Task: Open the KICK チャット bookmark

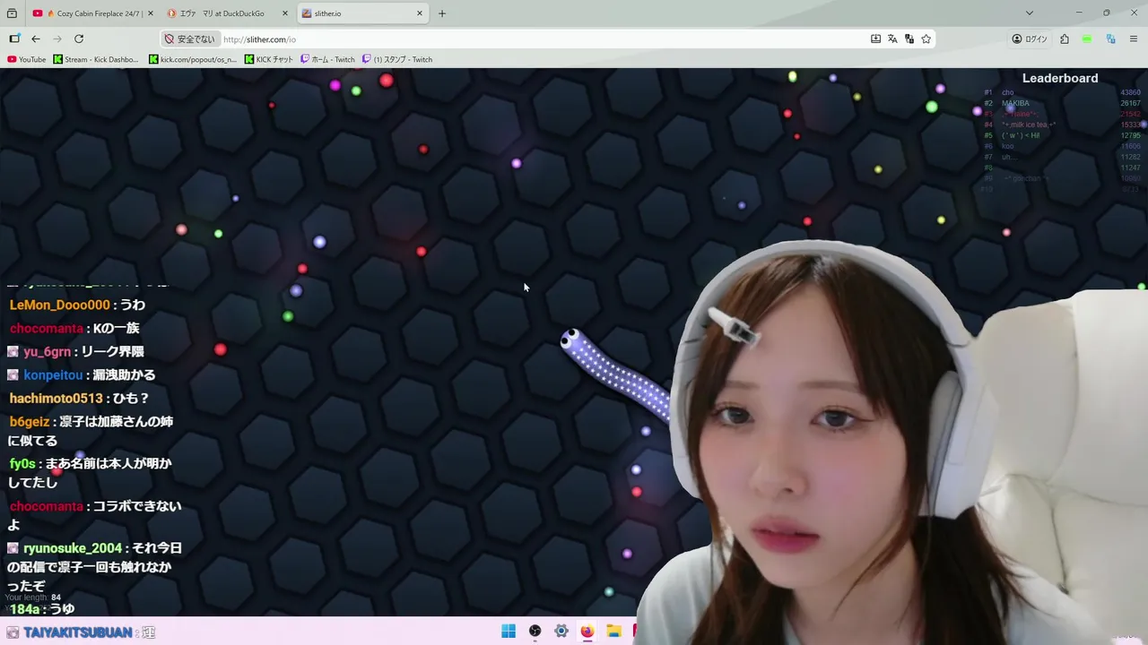Action: 269,59
